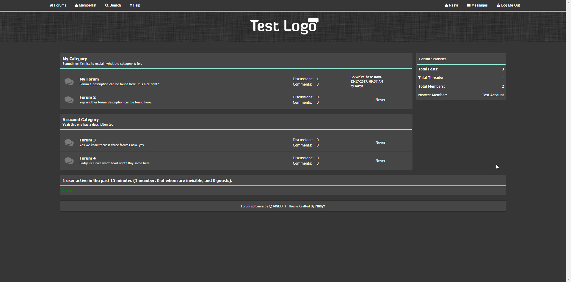
Task: Click the scrollbar down arrow
Action: point(568,279)
